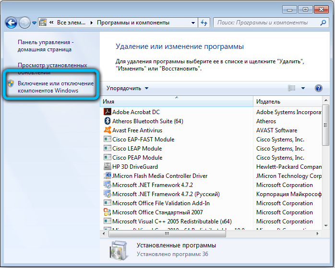The width and height of the screenshot is (335, 268).
Task: Click the Microsoft Office Стандартный 2007 icon
Action: 107,212
